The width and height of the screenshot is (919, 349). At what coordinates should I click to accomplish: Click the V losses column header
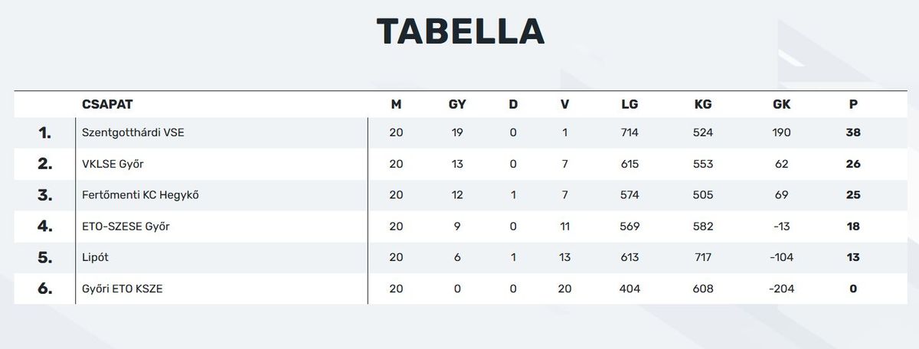pos(564,105)
